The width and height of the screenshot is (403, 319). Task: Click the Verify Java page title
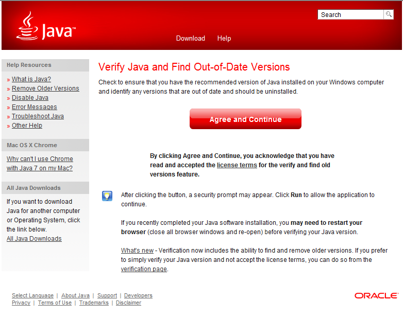[x=194, y=67]
